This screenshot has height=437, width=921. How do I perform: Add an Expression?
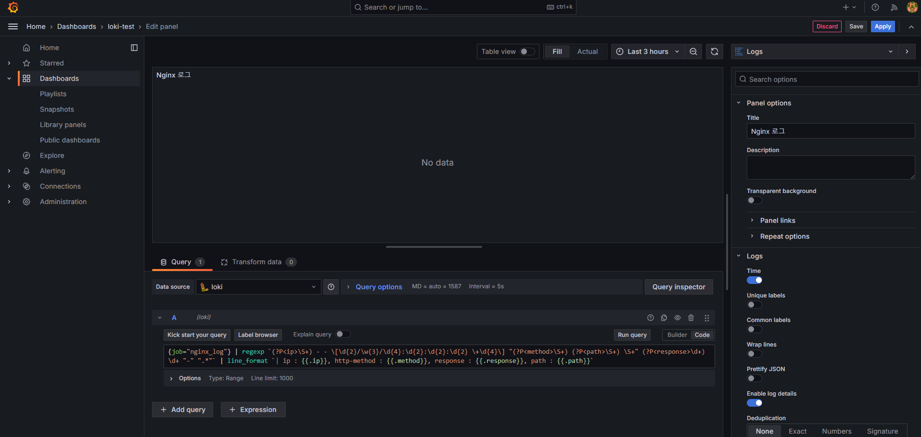click(253, 410)
